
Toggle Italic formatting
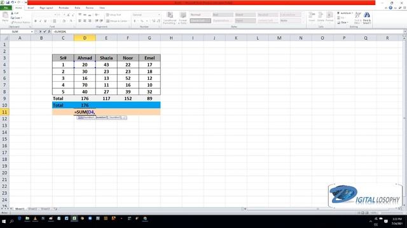click(x=41, y=21)
